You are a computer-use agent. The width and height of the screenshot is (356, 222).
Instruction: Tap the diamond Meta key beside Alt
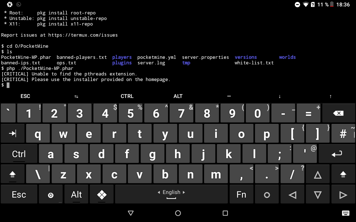(x=102, y=195)
